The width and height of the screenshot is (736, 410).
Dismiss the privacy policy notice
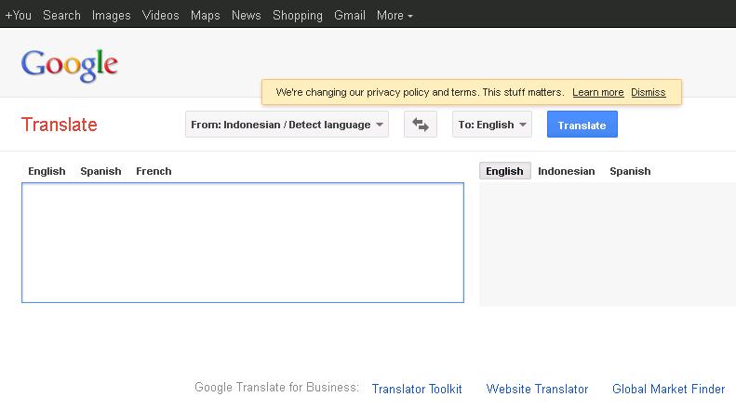[x=648, y=92]
